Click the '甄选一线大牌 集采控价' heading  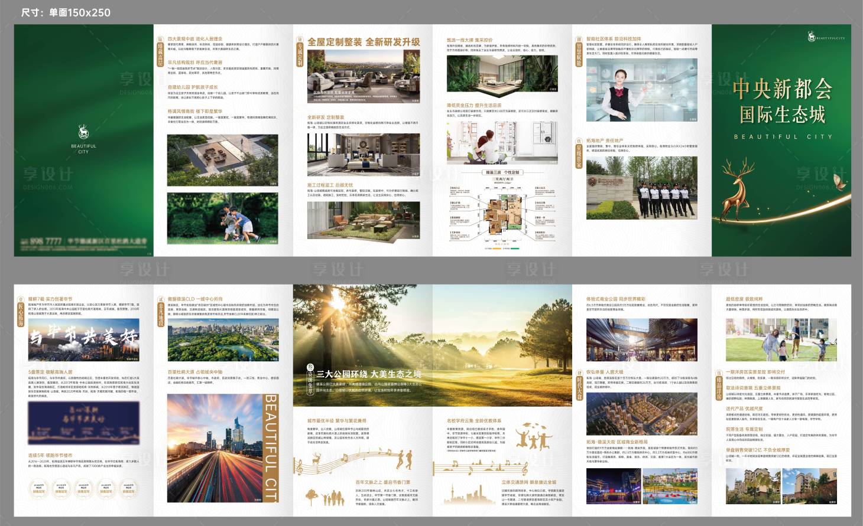[x=469, y=40]
